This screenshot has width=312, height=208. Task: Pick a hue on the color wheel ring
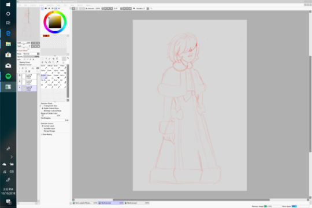point(55,12)
